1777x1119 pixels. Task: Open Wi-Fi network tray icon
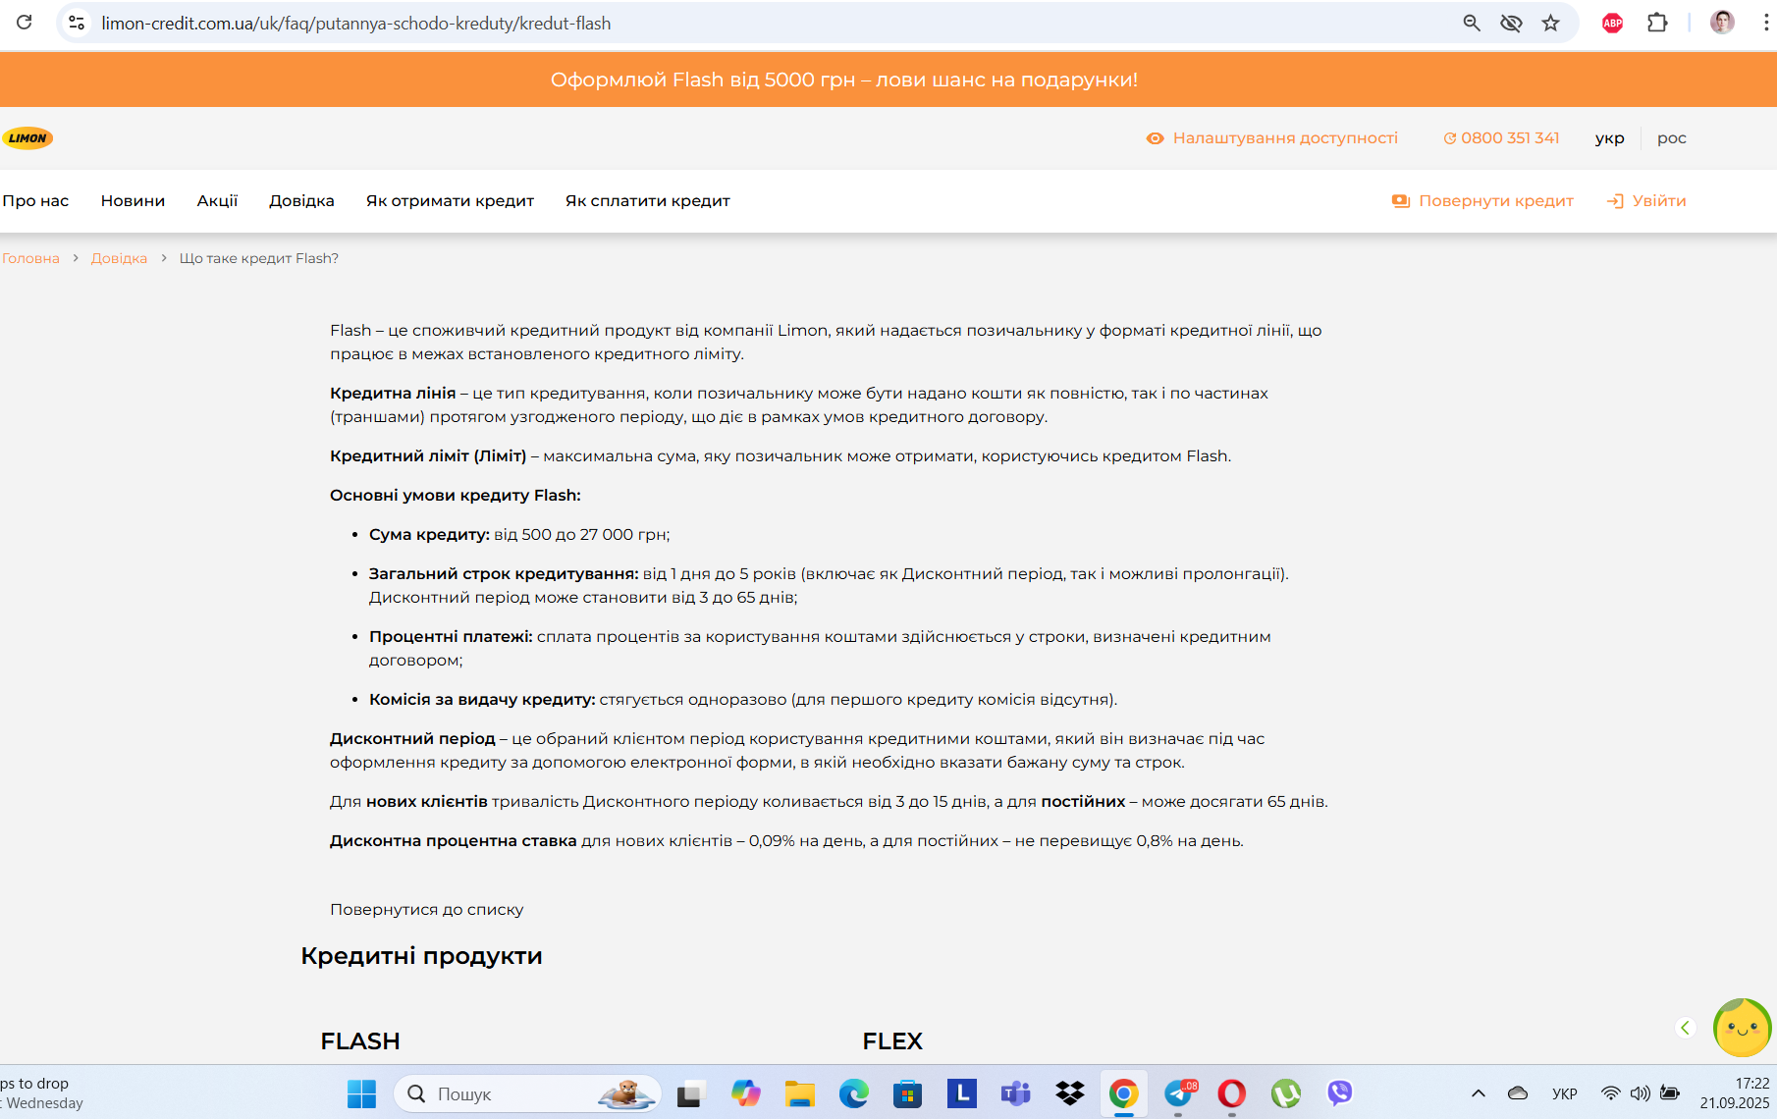click(1611, 1093)
